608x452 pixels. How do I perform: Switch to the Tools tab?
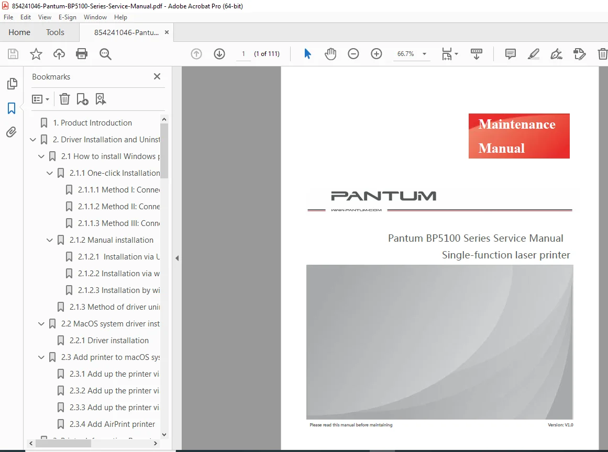tap(55, 32)
